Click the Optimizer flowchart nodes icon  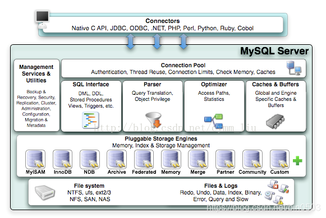[x=214, y=120]
